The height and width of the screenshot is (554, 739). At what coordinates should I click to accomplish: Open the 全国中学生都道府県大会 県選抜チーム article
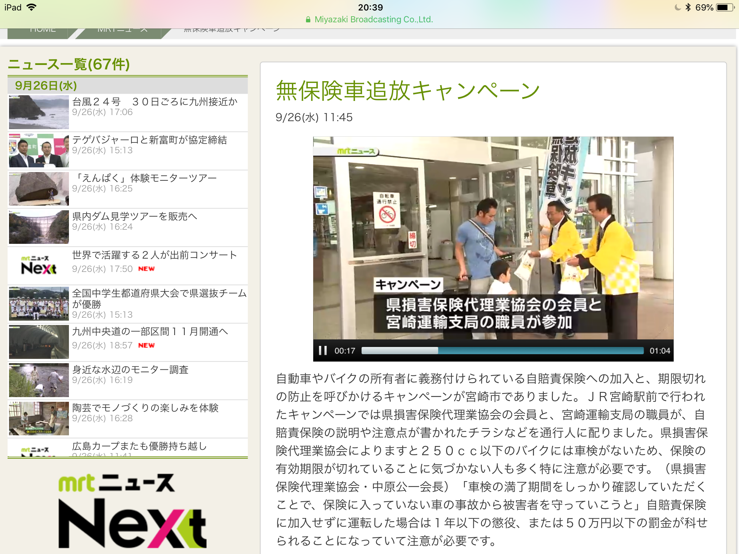click(128, 304)
